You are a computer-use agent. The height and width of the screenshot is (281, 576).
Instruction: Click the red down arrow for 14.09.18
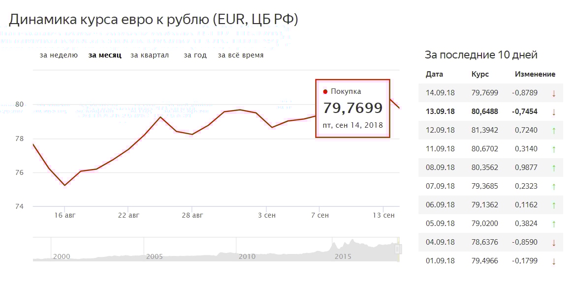[x=553, y=93]
